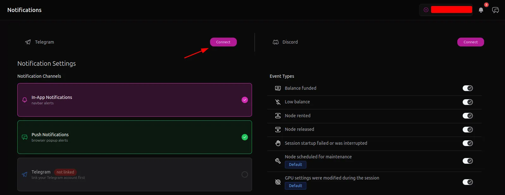
Task: Select the Telegram channel radio circle
Action: [x=245, y=174]
